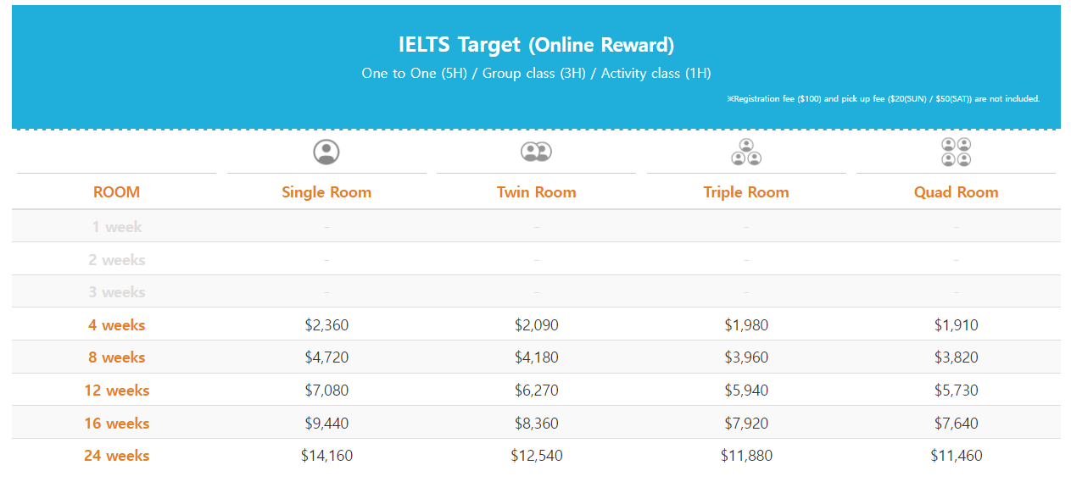Click the $5,940 triple room price

(746, 391)
